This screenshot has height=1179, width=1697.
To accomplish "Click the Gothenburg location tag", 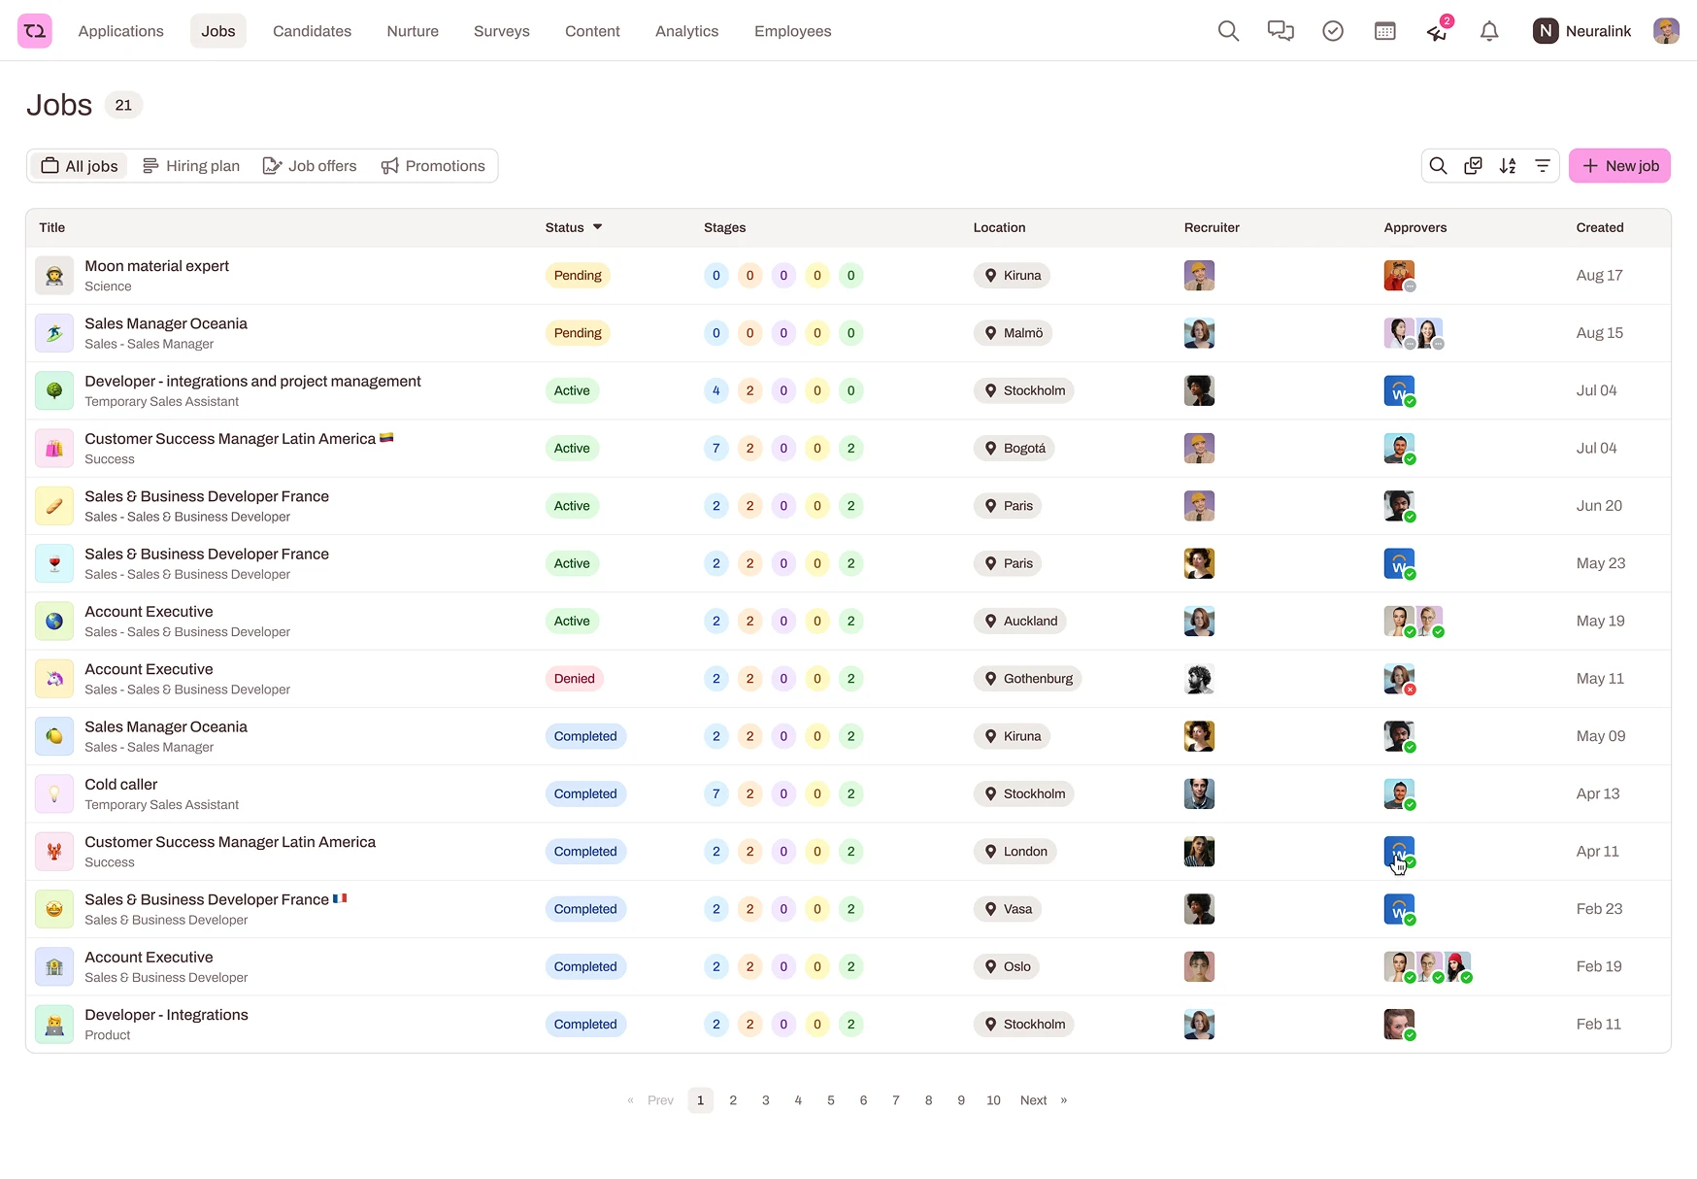I will tap(1027, 679).
